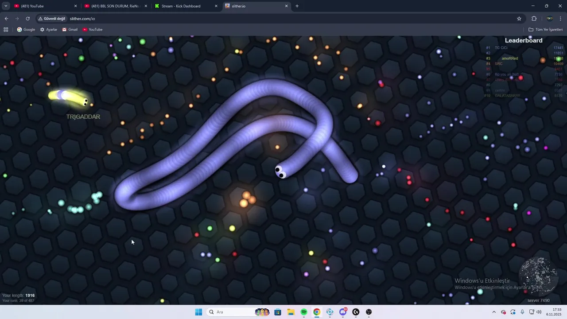Screen dimensions: 567x319
Task: Open File Explorer from the taskbar
Action: pos(291,312)
